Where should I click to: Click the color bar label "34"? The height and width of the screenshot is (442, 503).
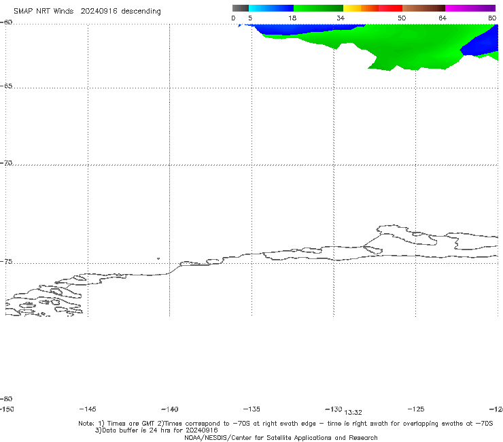pyautogui.click(x=341, y=18)
